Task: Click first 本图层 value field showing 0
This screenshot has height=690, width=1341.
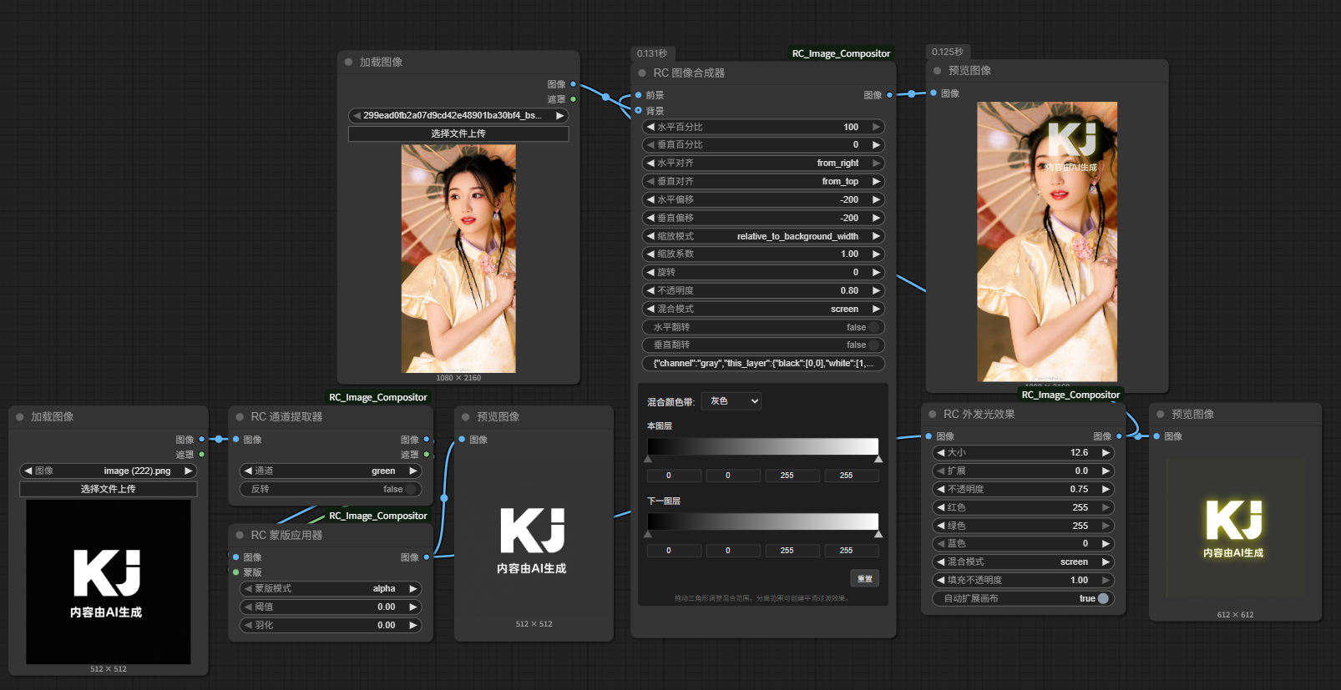Action: click(x=674, y=476)
